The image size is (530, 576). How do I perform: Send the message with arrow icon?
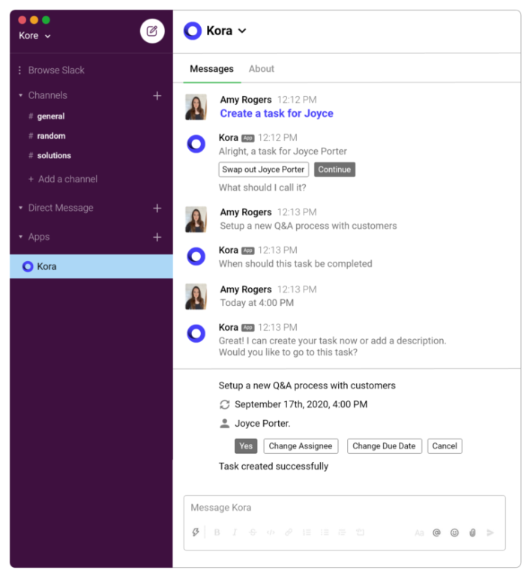tap(490, 532)
